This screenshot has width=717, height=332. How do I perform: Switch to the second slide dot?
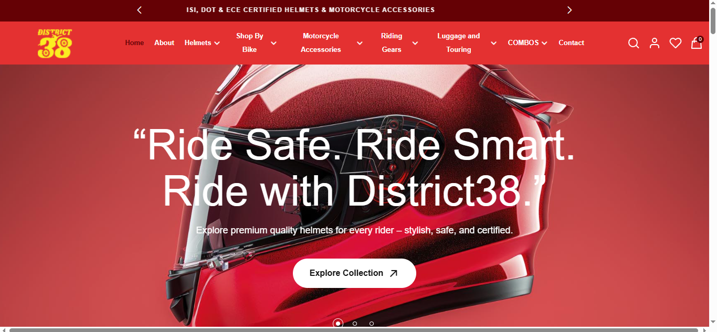click(355, 324)
